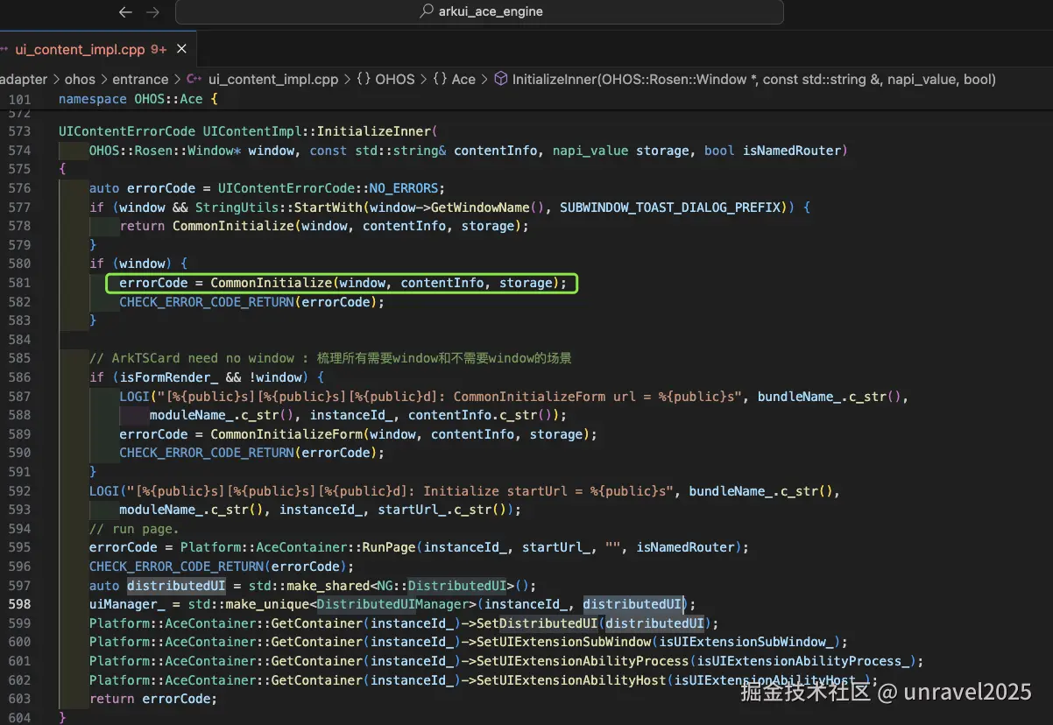Click SetDistributedUI on line 599
Screen dimensions: 1053x725
click(538, 623)
